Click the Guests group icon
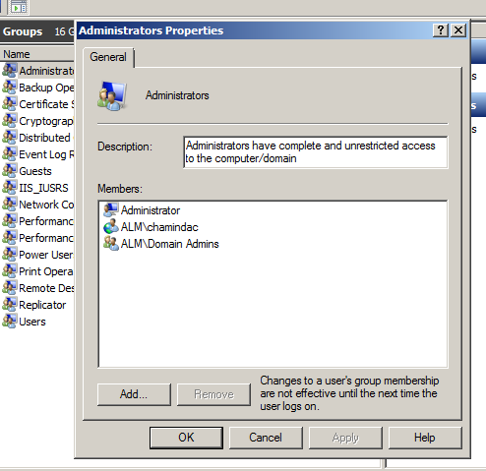The width and height of the screenshot is (486, 471). 9,171
